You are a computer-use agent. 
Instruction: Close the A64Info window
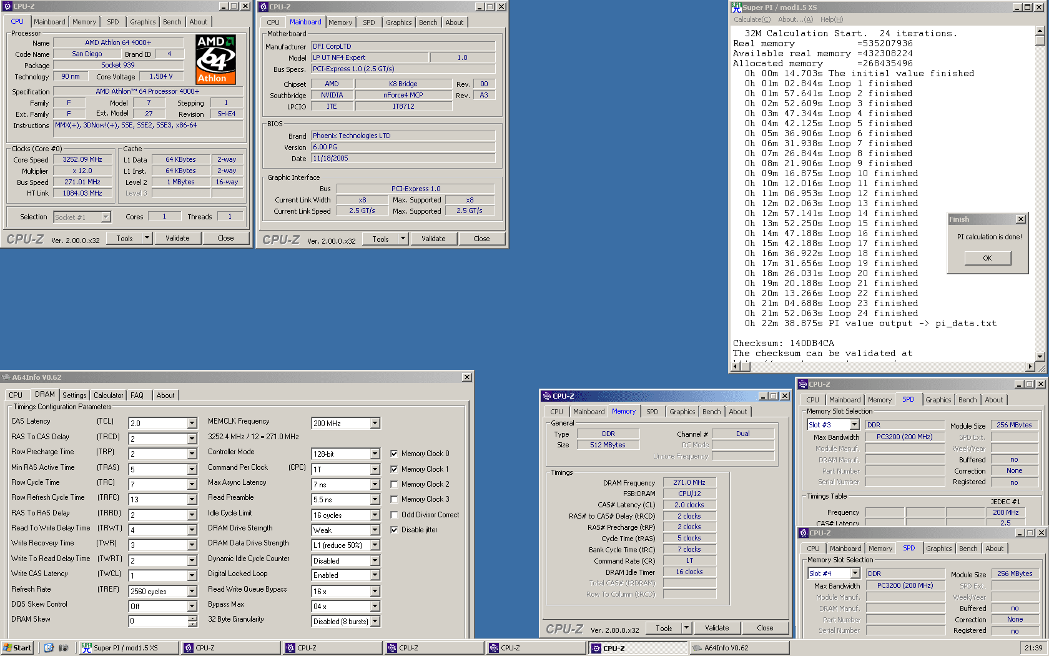click(x=467, y=377)
